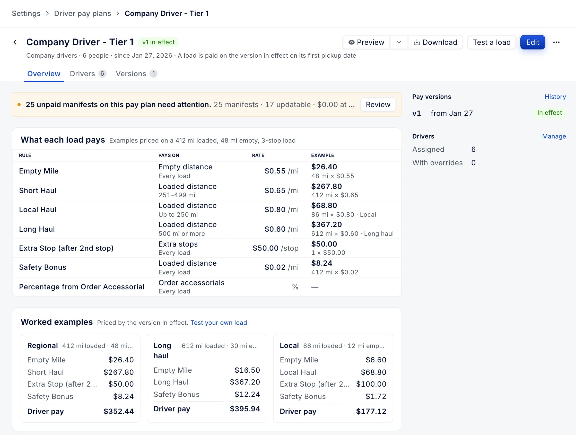576x435 pixels.
Task: Go to Settings in the breadcrumb
Action: pos(26,14)
